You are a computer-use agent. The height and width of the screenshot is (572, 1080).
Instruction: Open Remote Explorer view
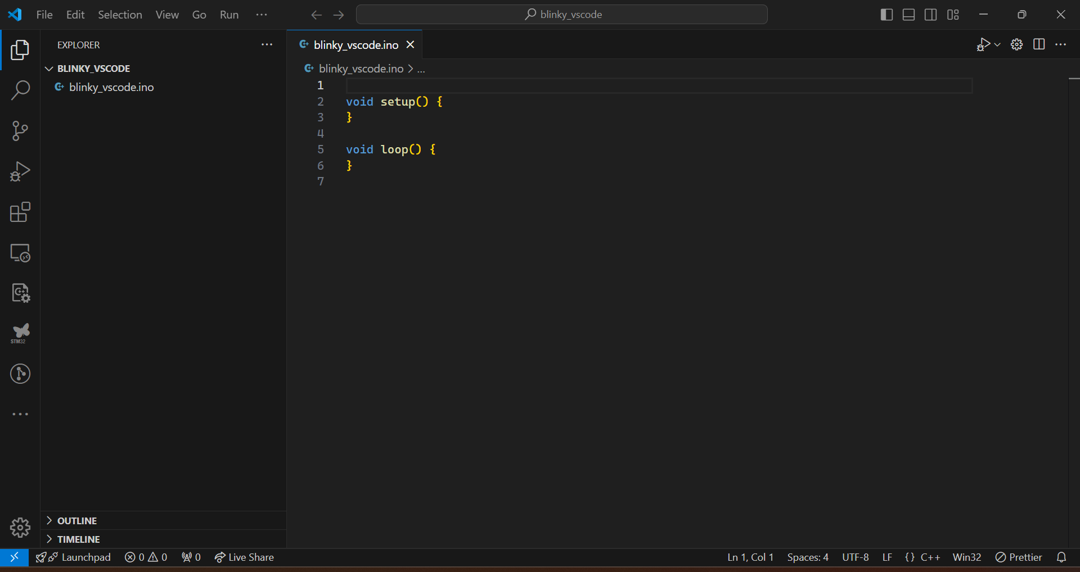pyautogui.click(x=20, y=252)
